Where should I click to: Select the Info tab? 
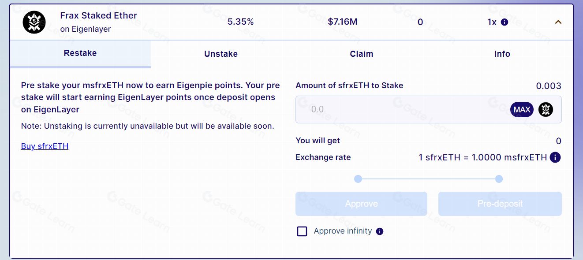pos(502,54)
